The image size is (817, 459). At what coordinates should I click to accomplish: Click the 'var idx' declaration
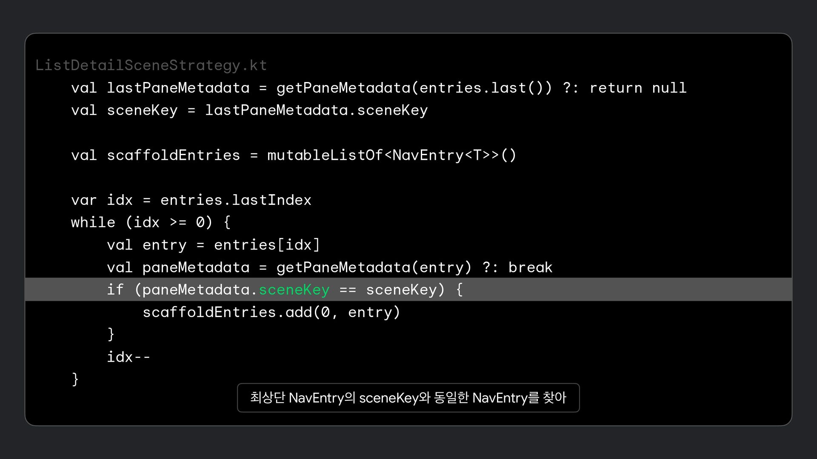102,200
